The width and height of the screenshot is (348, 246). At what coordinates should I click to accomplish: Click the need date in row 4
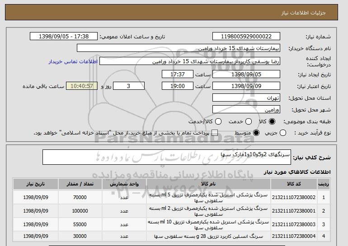(36, 236)
